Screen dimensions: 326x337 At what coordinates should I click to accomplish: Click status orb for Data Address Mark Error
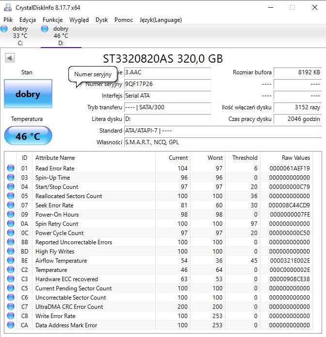point(11,325)
